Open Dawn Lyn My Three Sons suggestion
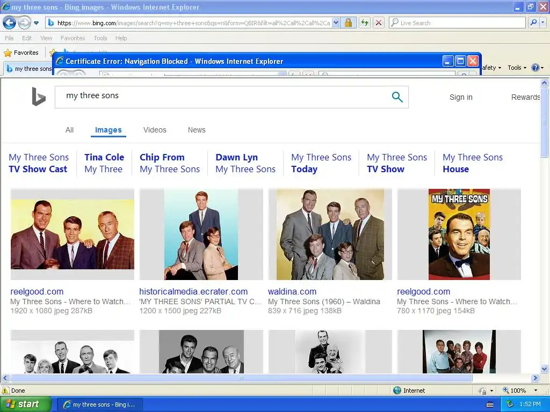 pos(245,163)
